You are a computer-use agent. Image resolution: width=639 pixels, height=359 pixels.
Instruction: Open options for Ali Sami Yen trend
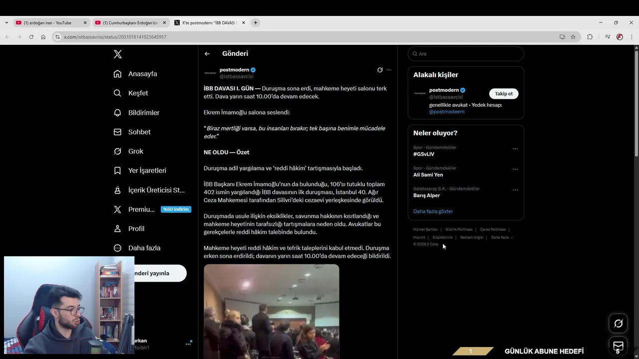(x=515, y=169)
